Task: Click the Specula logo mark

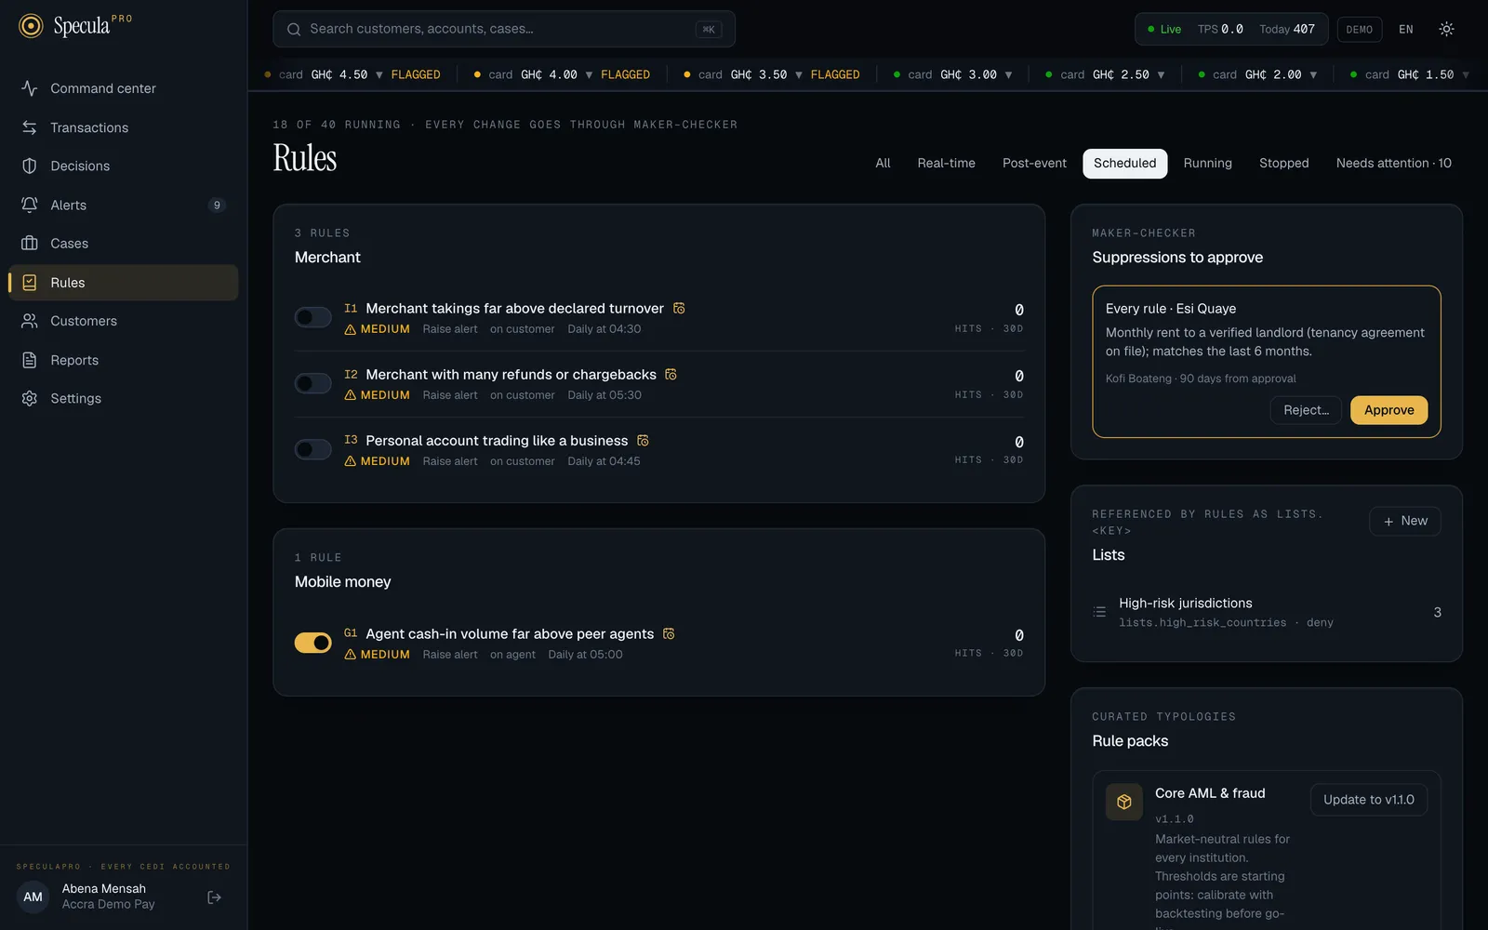Action: pyautogui.click(x=31, y=26)
